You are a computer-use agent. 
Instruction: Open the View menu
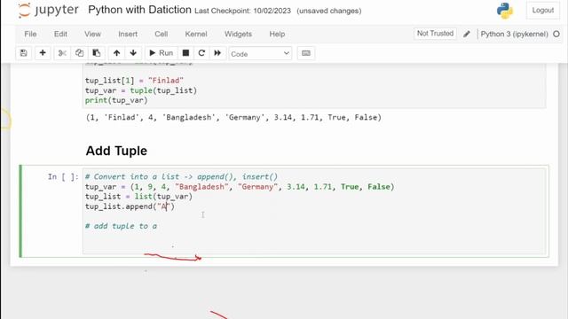92,34
